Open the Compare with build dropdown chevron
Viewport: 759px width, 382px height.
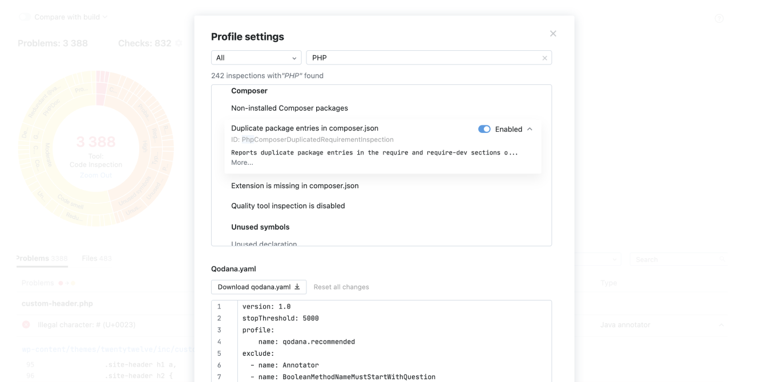104,17
